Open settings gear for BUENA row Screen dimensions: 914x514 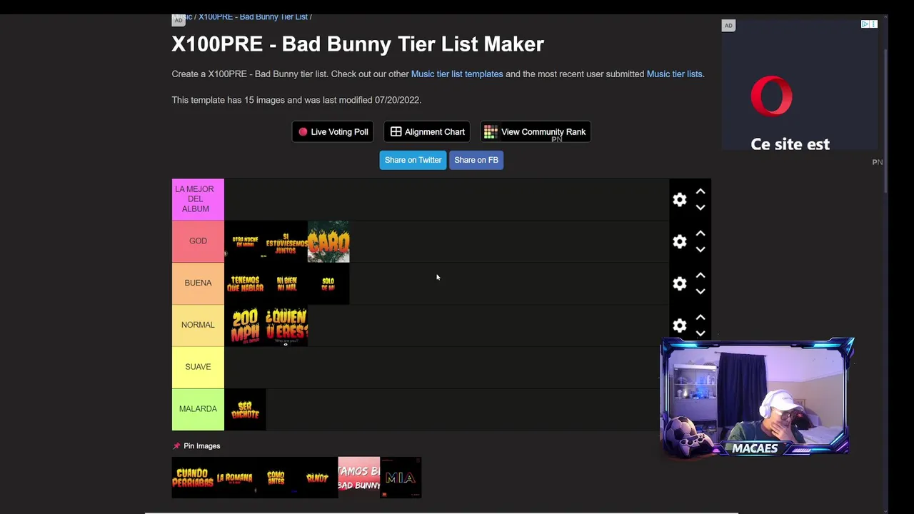pyautogui.click(x=680, y=284)
